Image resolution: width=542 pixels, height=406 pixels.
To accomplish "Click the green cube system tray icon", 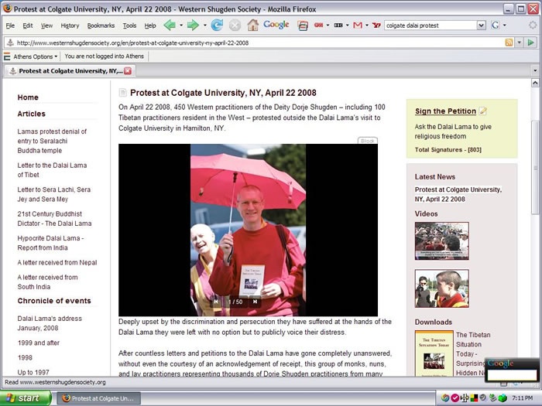I will (502, 398).
